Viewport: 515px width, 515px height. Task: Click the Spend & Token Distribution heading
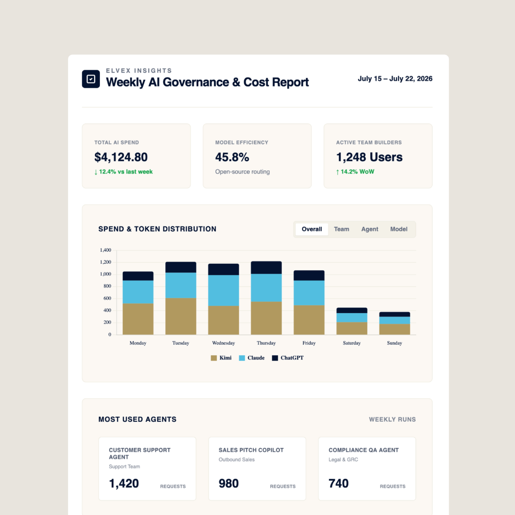pyautogui.click(x=157, y=229)
